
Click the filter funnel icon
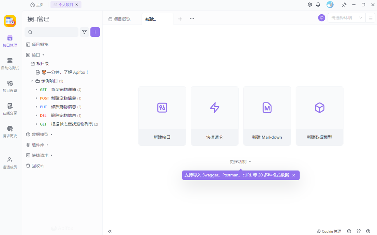coord(84,32)
